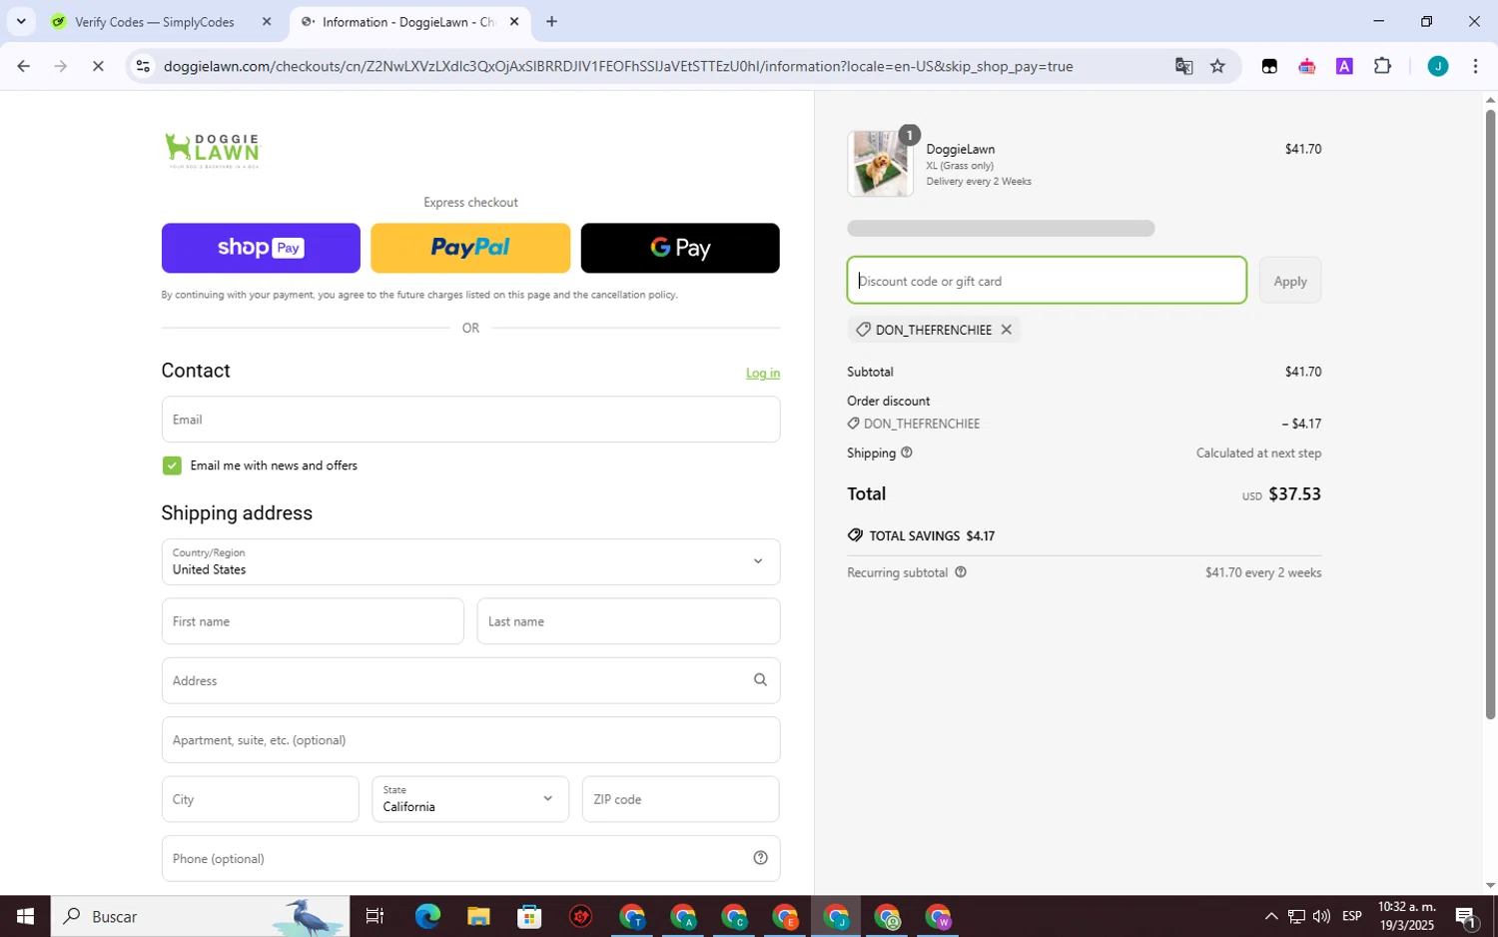Open the black square extension icon

tap(1269, 67)
